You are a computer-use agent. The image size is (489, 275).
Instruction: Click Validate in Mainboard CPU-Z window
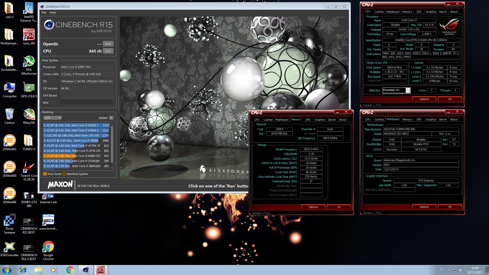pos(424,207)
